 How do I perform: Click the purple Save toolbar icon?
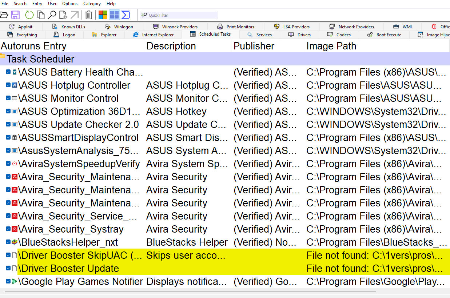15,15
